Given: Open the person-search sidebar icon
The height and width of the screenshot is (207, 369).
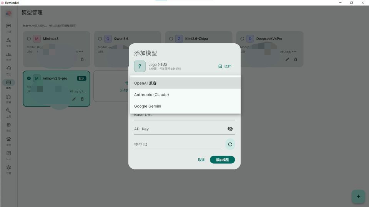Looking at the screenshot, I should coord(9,40).
